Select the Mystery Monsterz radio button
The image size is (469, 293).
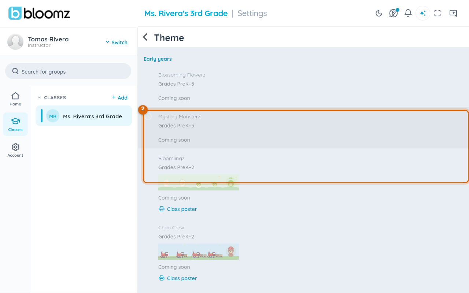point(148,117)
